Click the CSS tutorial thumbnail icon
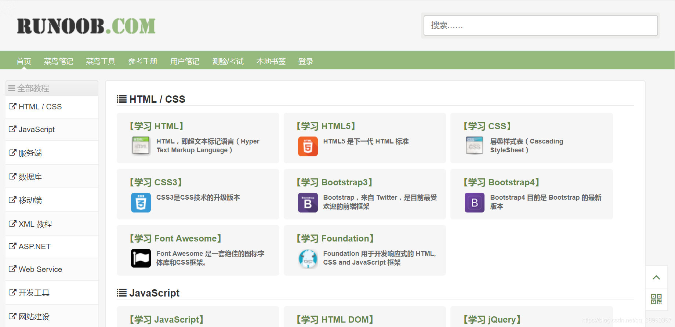Image resolution: width=675 pixels, height=327 pixels. tap(475, 145)
